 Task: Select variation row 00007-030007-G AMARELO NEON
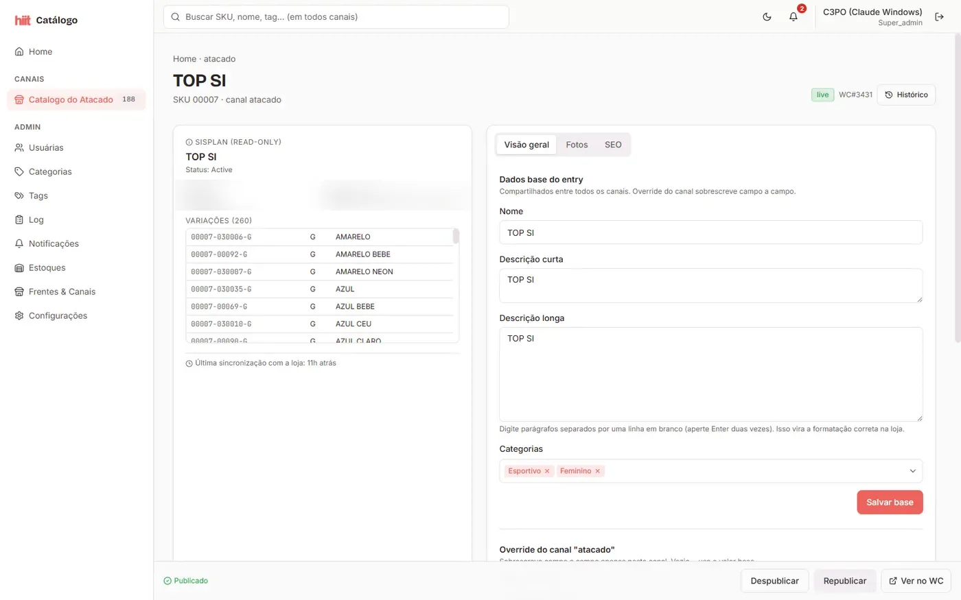click(320, 272)
